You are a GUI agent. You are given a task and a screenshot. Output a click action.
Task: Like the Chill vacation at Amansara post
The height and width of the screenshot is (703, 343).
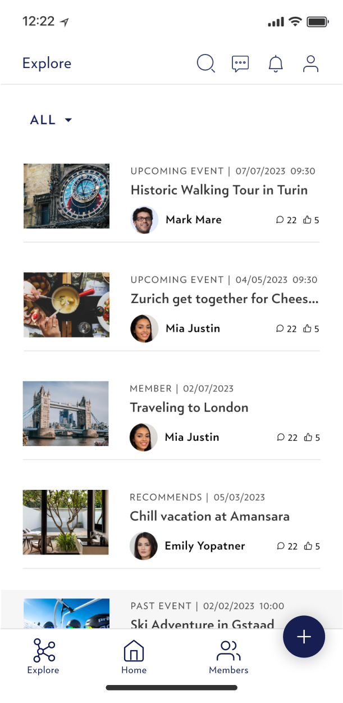point(308,546)
